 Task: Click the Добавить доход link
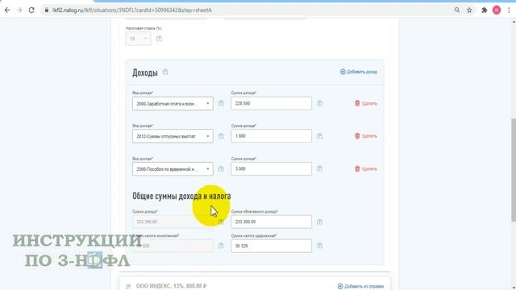click(x=359, y=72)
